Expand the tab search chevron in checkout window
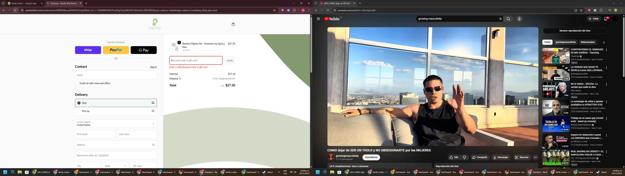The image size is (625, 176). 2,3
